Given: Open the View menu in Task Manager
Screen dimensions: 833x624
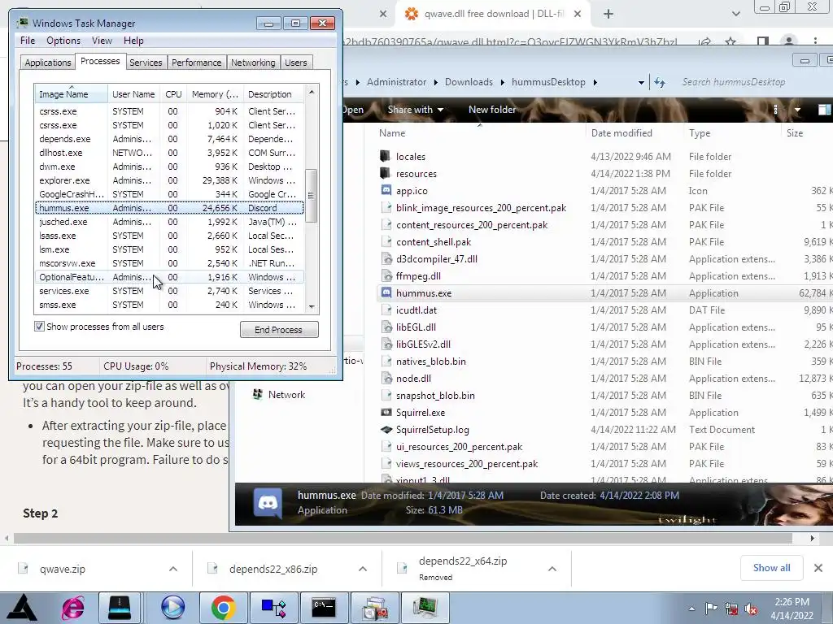Looking at the screenshot, I should pyautogui.click(x=102, y=41).
